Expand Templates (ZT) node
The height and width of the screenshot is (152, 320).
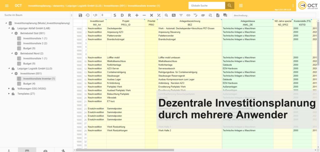pyautogui.click(x=9, y=94)
